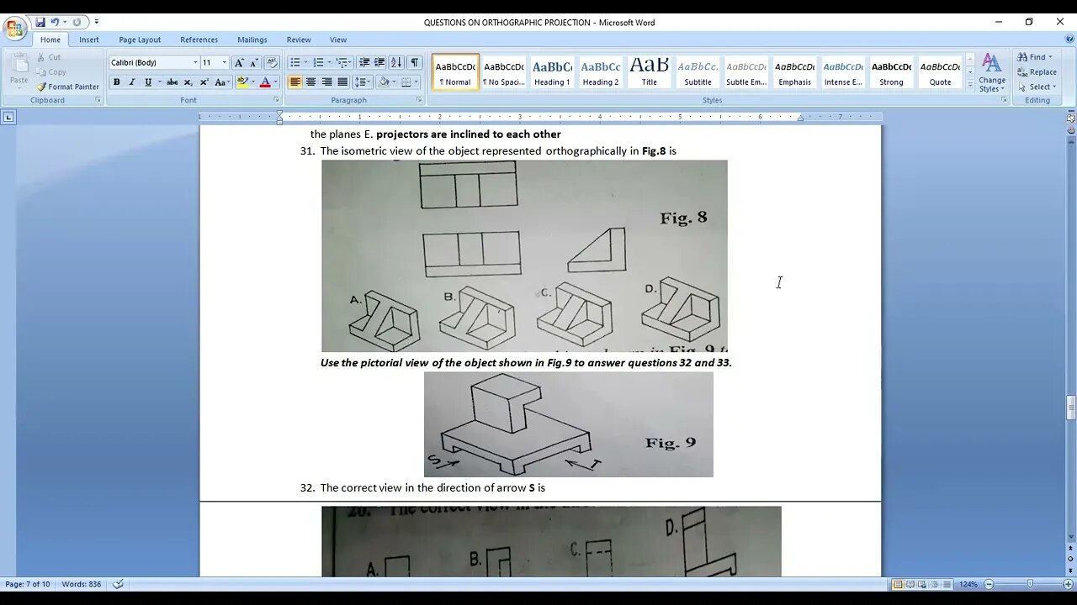The image size is (1077, 605).
Task: Open the Mailings tab
Action: pos(252,39)
